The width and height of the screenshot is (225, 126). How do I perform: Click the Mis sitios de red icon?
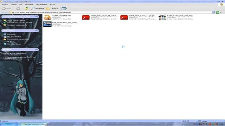pyautogui.click(x=5, y=44)
